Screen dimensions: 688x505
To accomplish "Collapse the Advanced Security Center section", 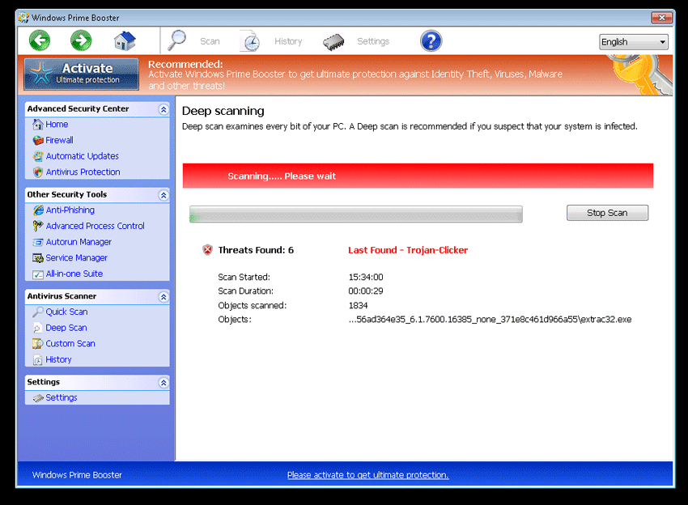I will click(x=164, y=109).
